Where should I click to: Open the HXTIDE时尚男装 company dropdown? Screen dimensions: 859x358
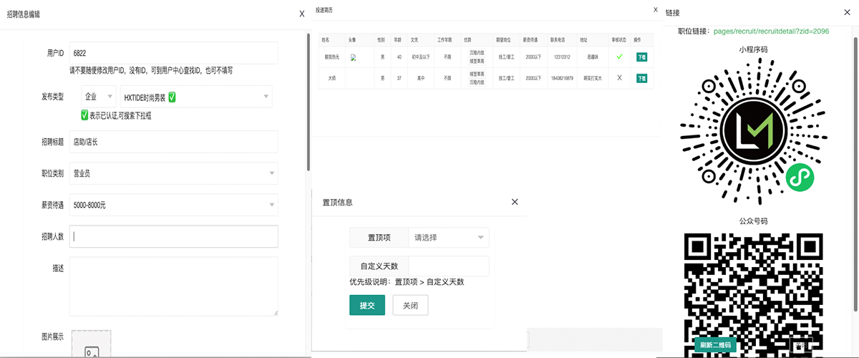tap(195, 97)
